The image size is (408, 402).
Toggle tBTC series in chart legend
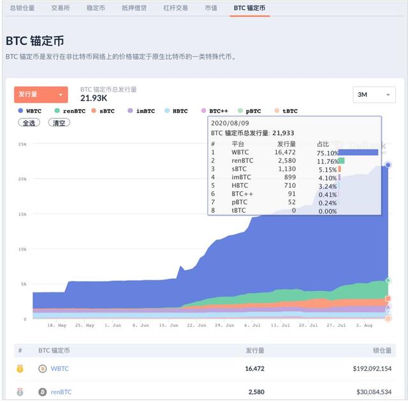286,111
